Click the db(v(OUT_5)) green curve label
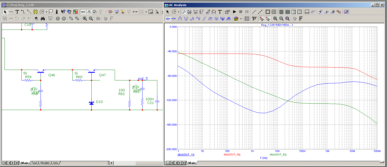The width and height of the screenshot is (387, 167). pos(278,155)
